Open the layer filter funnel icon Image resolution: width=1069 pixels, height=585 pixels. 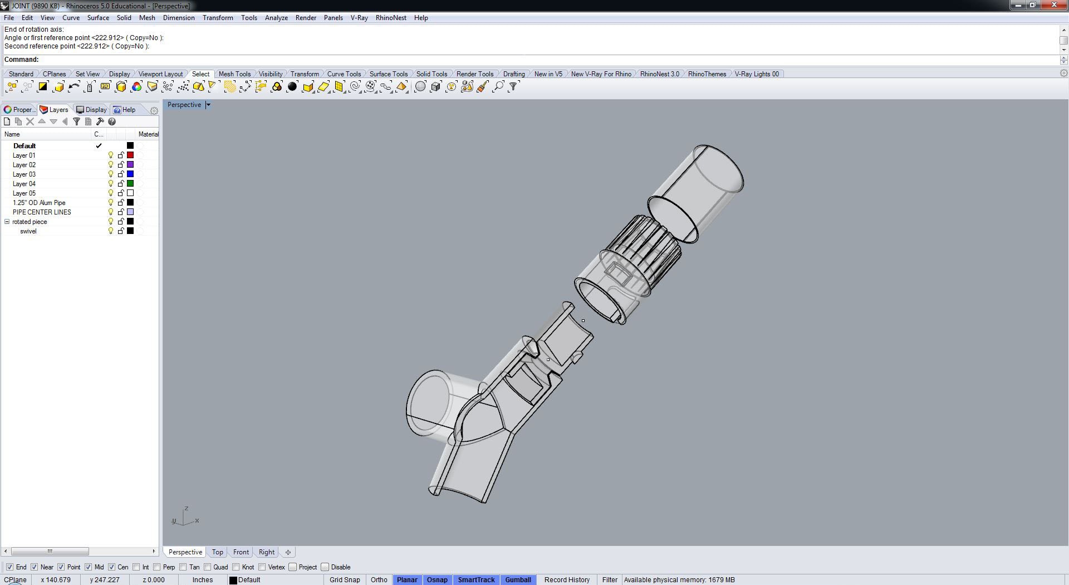pyautogui.click(x=77, y=121)
